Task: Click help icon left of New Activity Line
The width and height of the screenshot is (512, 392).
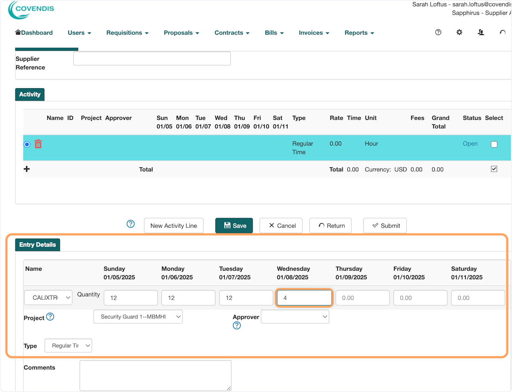Action: coord(131,224)
